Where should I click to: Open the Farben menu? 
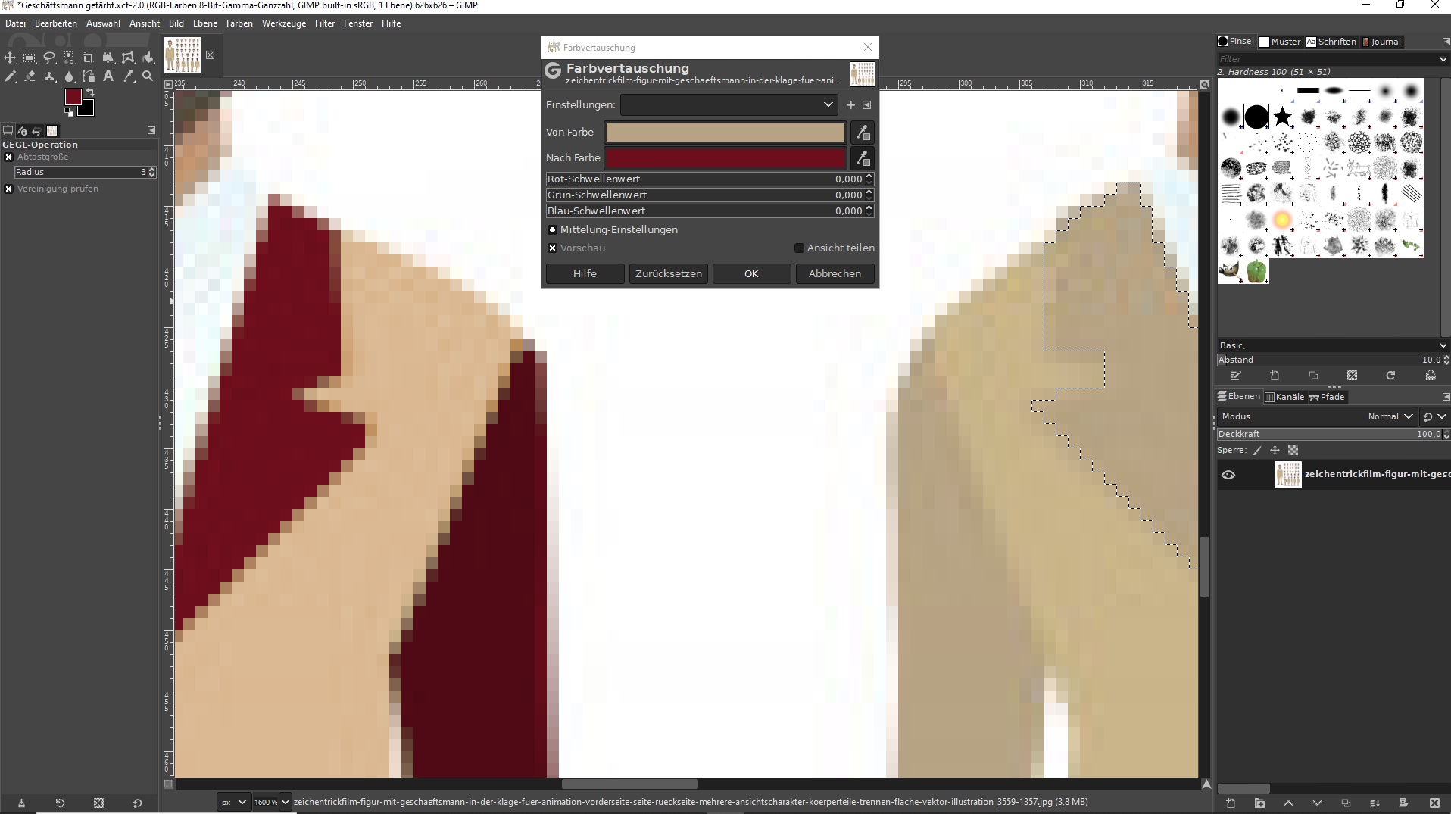[239, 23]
